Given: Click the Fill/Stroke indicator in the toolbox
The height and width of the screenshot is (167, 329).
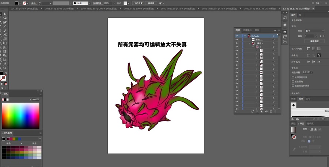Looking at the screenshot, I should pos(3,76).
